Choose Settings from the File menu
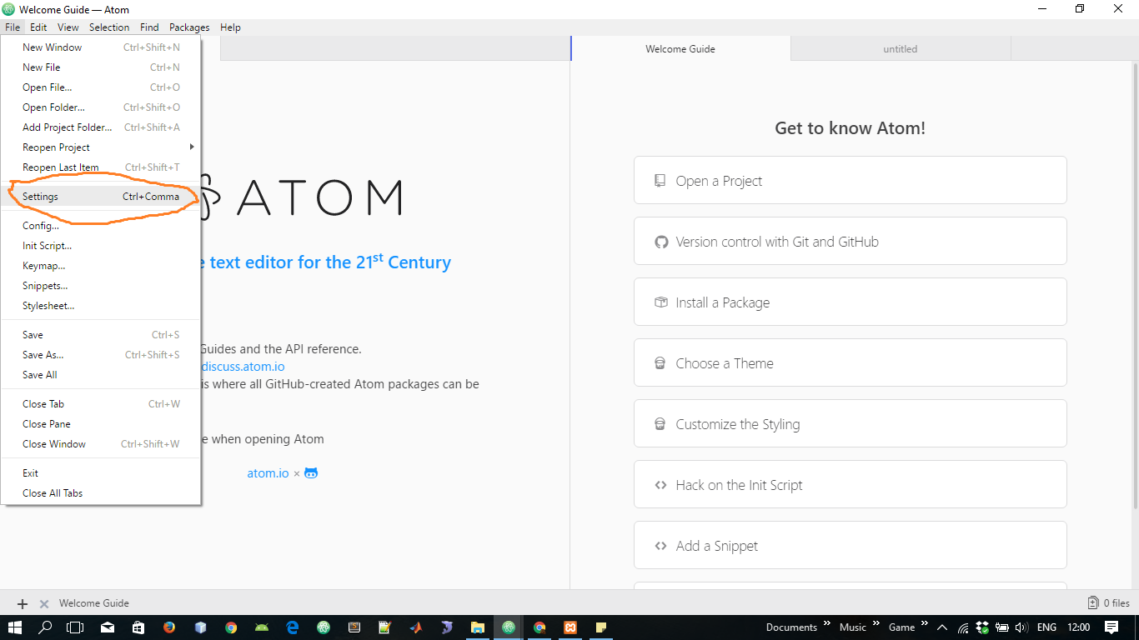 pos(40,196)
